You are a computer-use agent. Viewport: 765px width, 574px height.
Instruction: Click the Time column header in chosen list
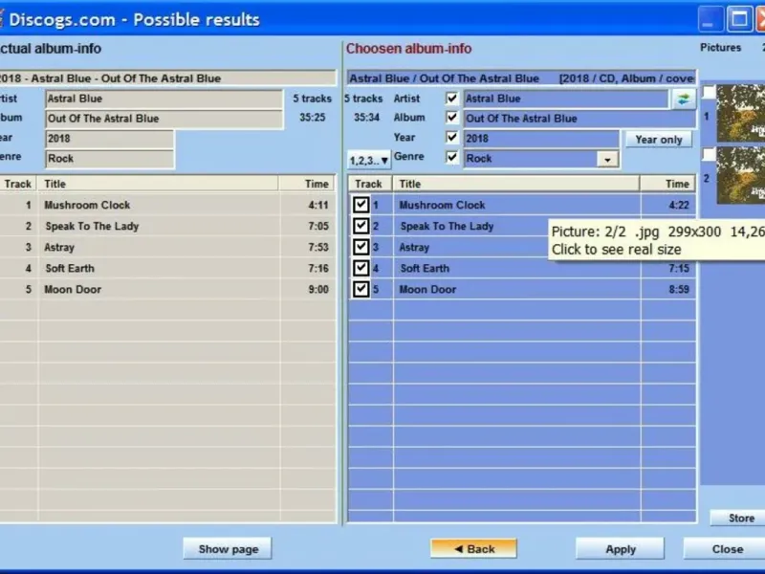click(x=667, y=184)
